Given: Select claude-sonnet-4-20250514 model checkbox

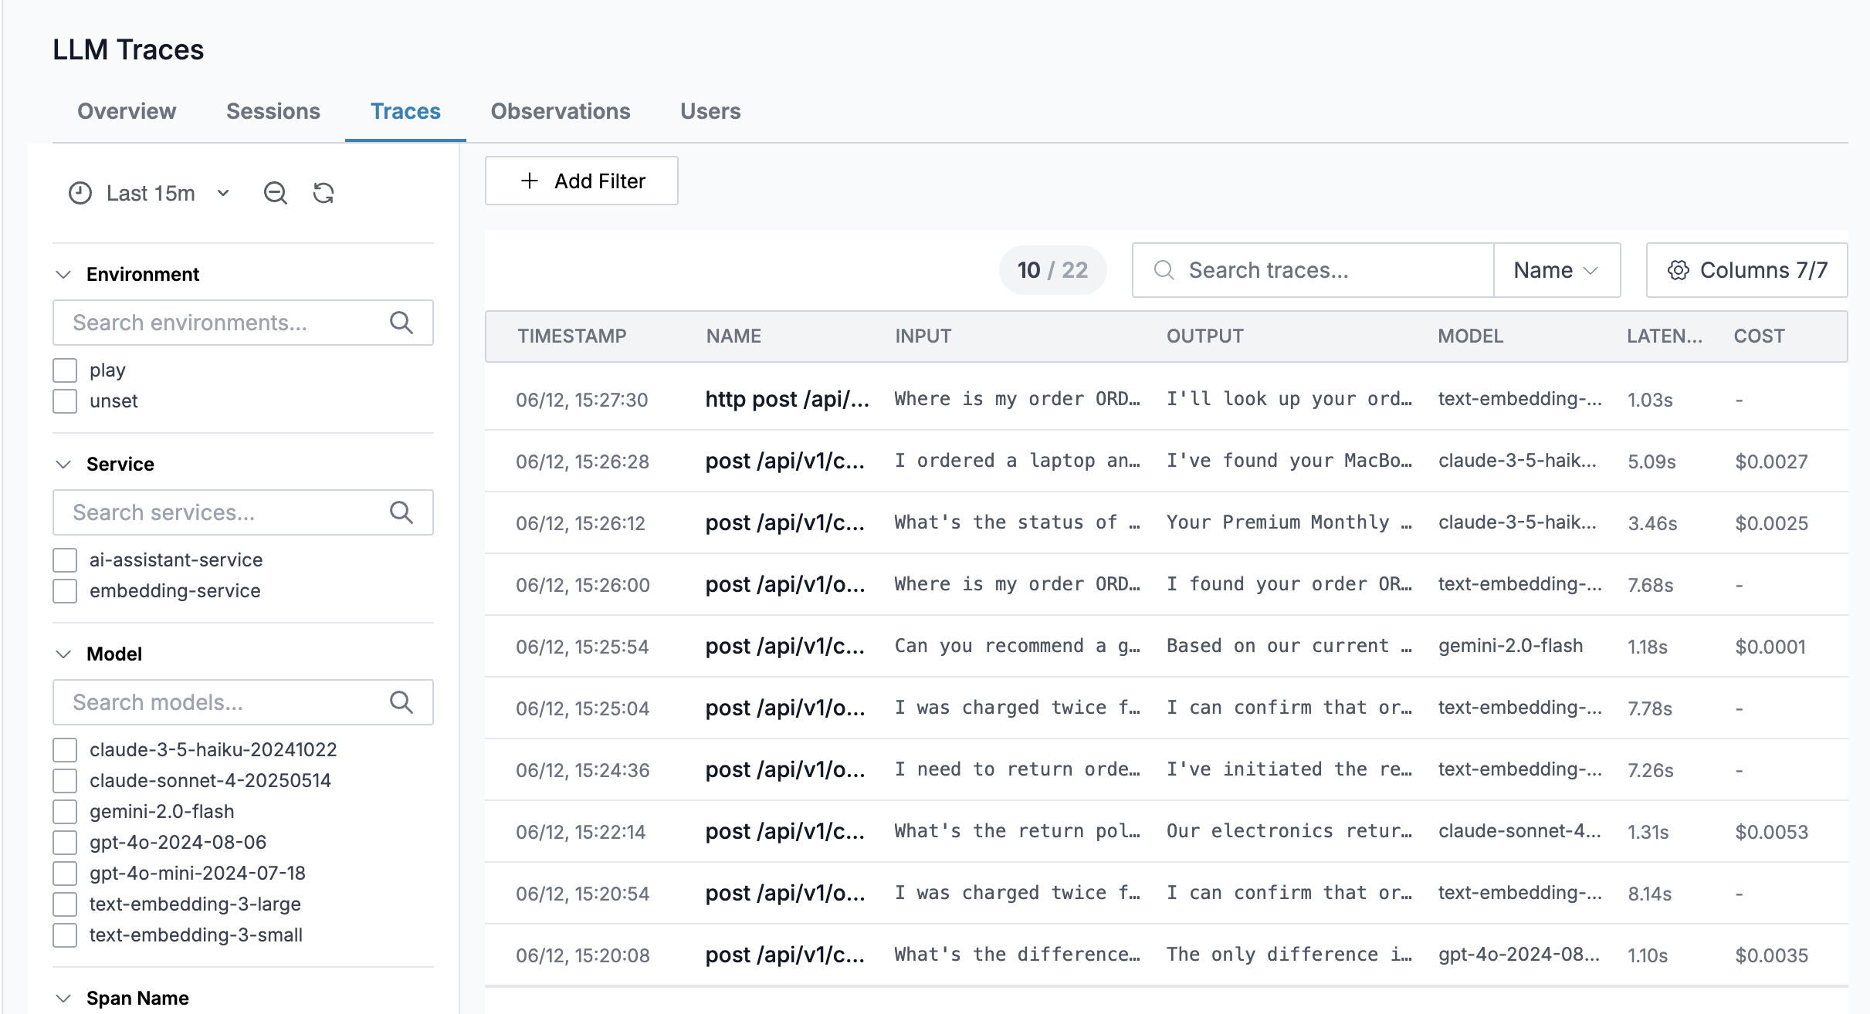Looking at the screenshot, I should (x=65, y=781).
